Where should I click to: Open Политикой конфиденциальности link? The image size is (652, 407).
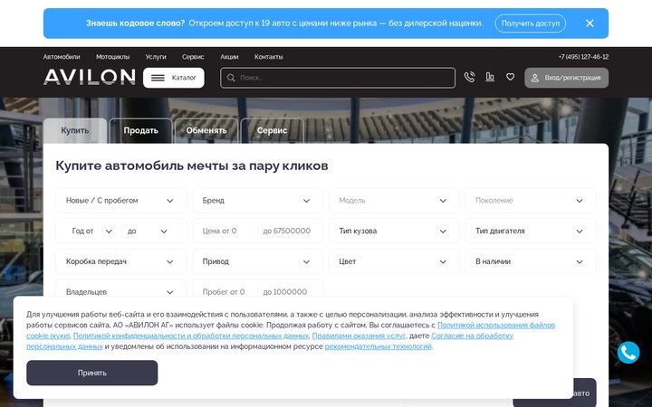191,336
